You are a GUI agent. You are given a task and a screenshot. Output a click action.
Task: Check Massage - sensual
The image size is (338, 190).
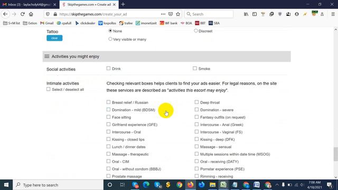coord(196,147)
